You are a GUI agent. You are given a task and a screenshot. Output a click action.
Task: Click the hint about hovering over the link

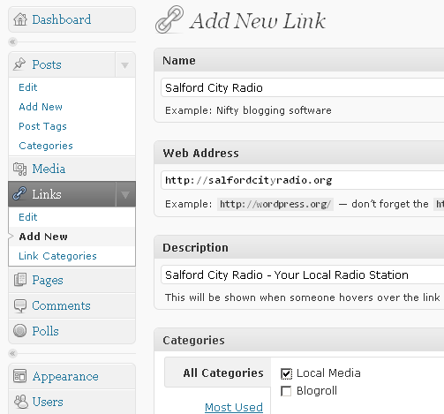(x=302, y=297)
